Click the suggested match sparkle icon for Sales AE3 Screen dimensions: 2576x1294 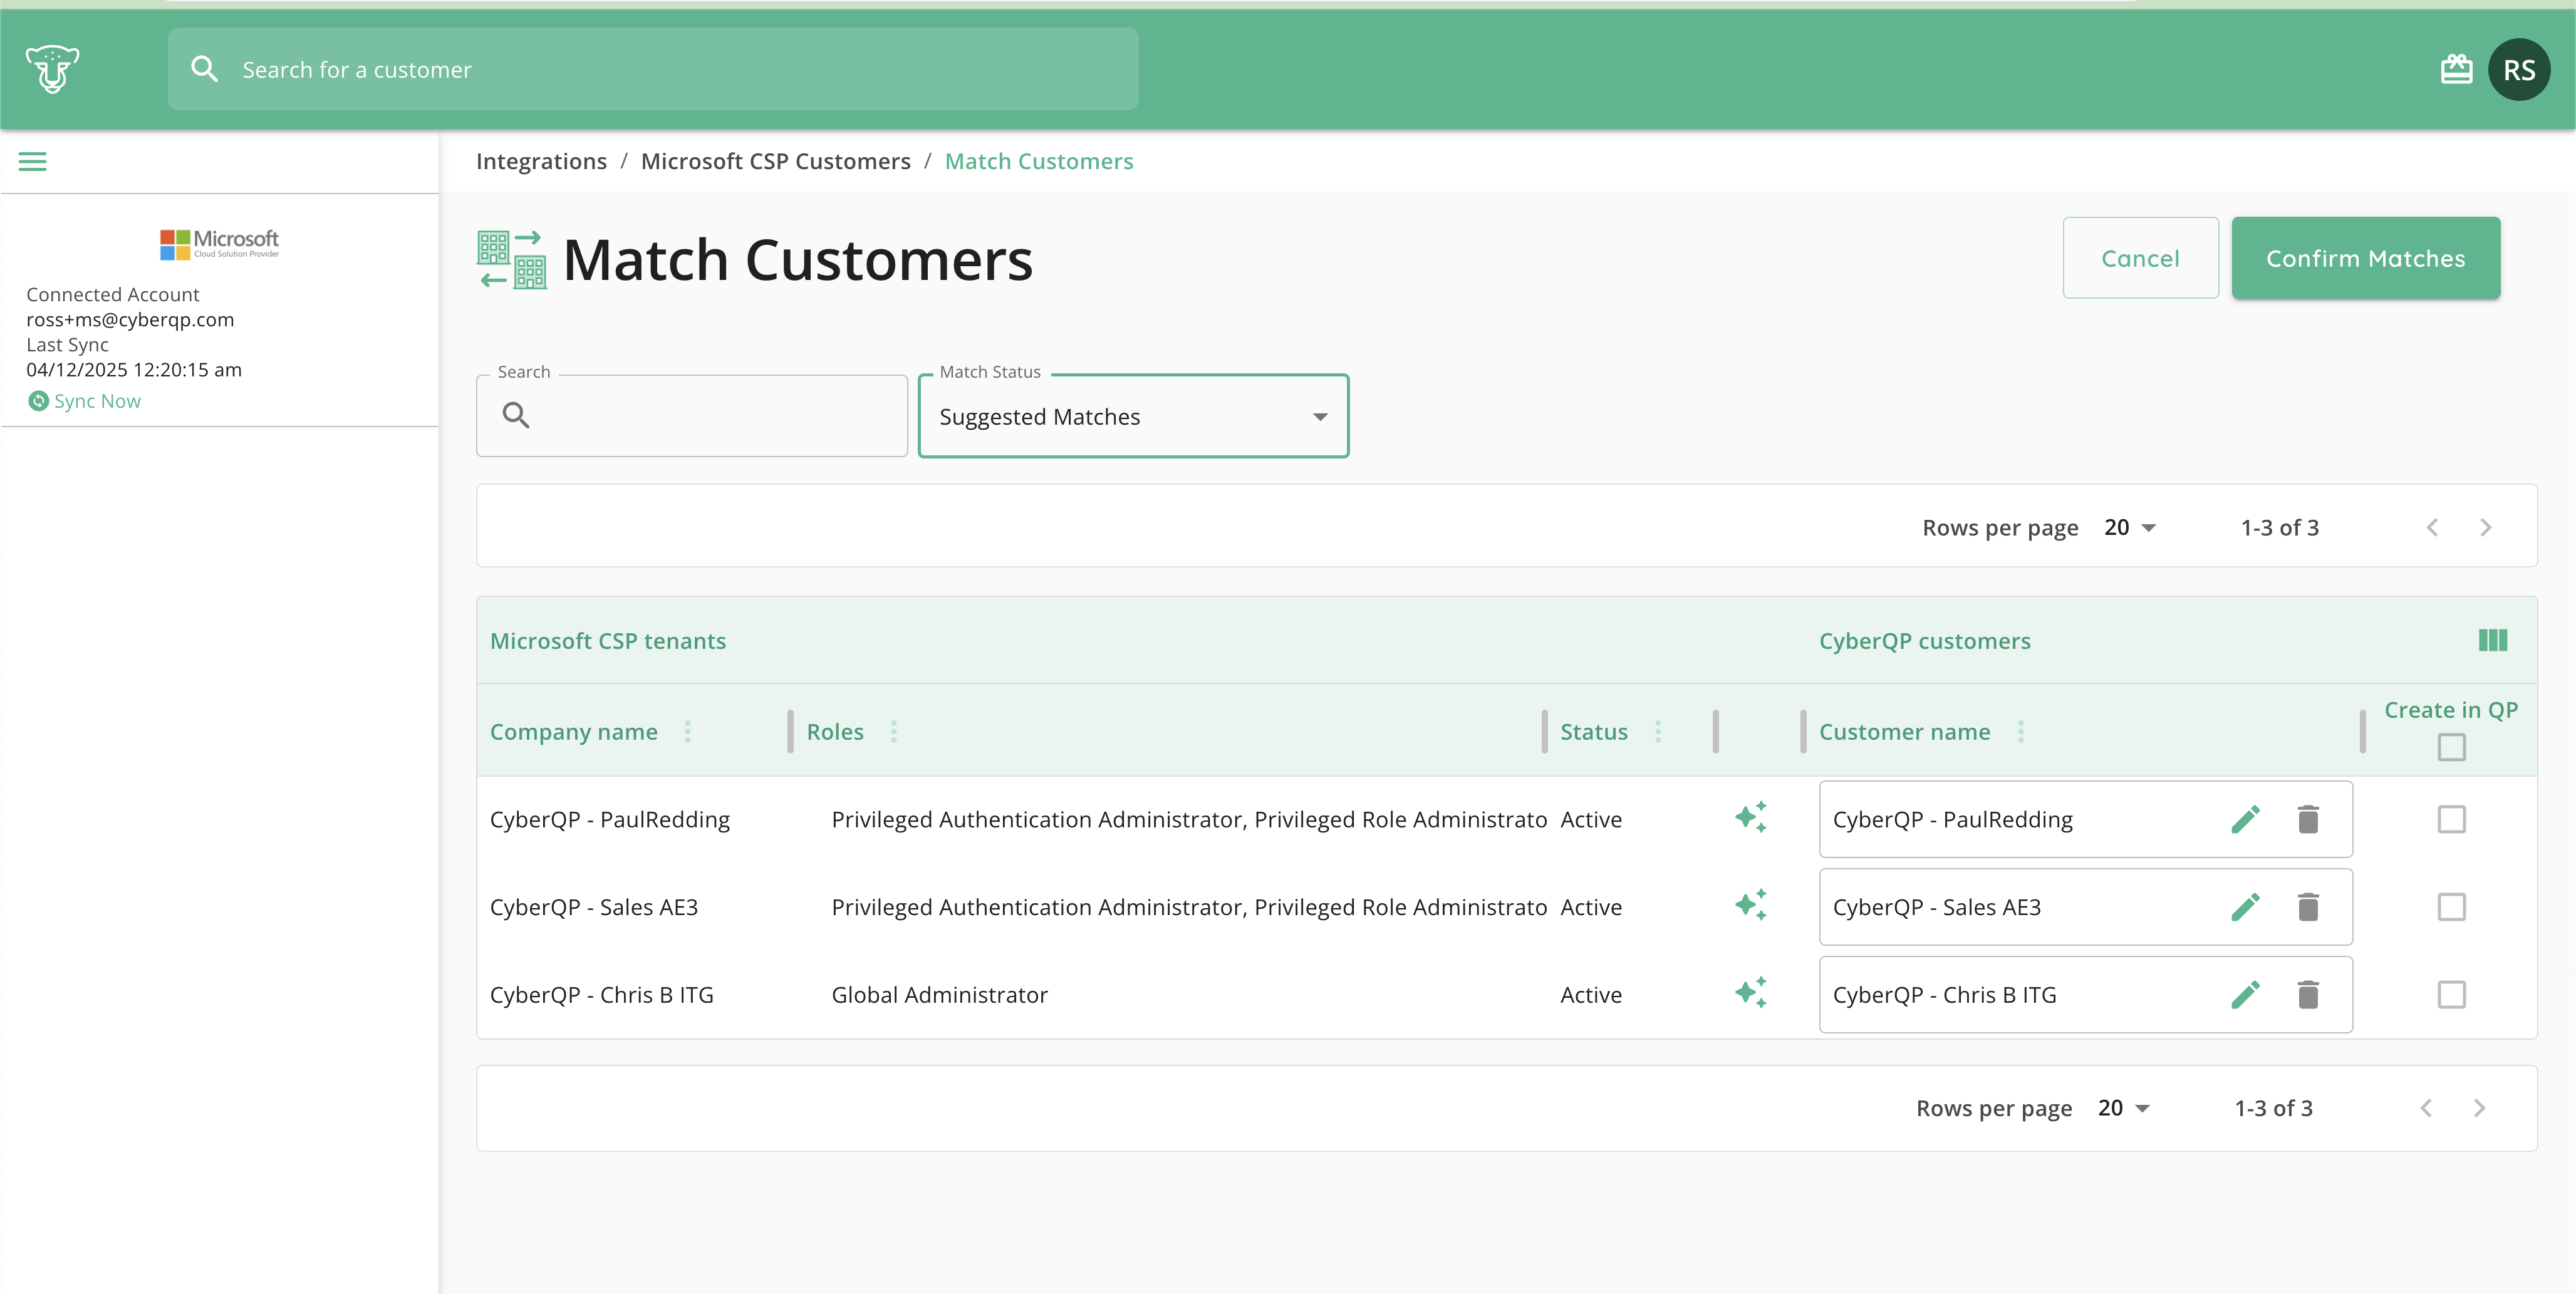tap(1750, 905)
